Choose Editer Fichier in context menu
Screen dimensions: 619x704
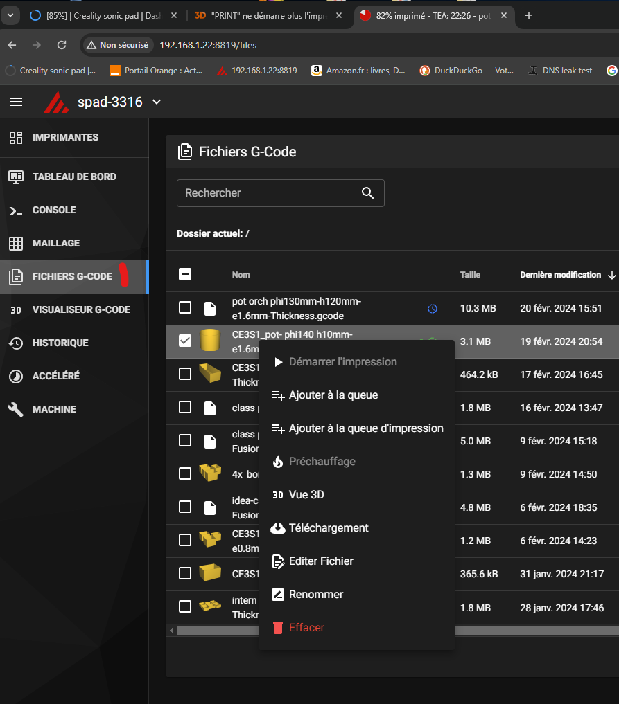pos(356,561)
